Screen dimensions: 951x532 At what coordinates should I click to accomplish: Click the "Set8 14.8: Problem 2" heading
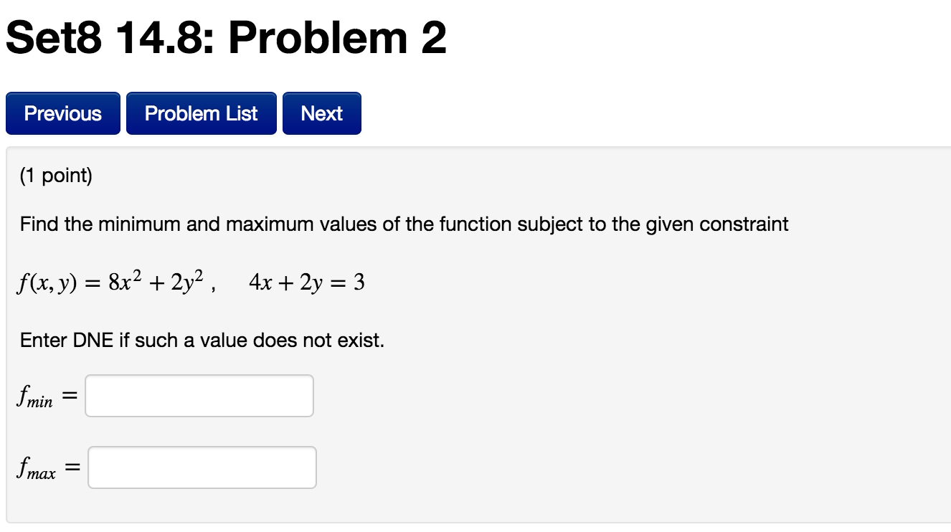point(227,39)
